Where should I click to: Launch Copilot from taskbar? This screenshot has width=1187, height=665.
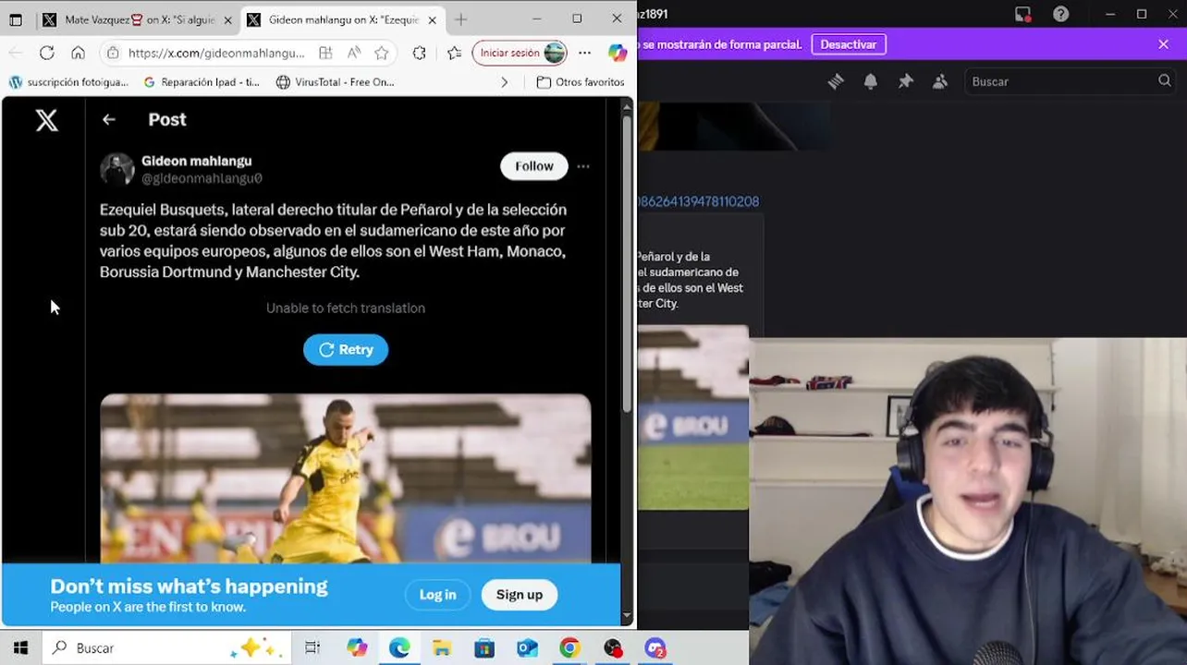pos(357,648)
